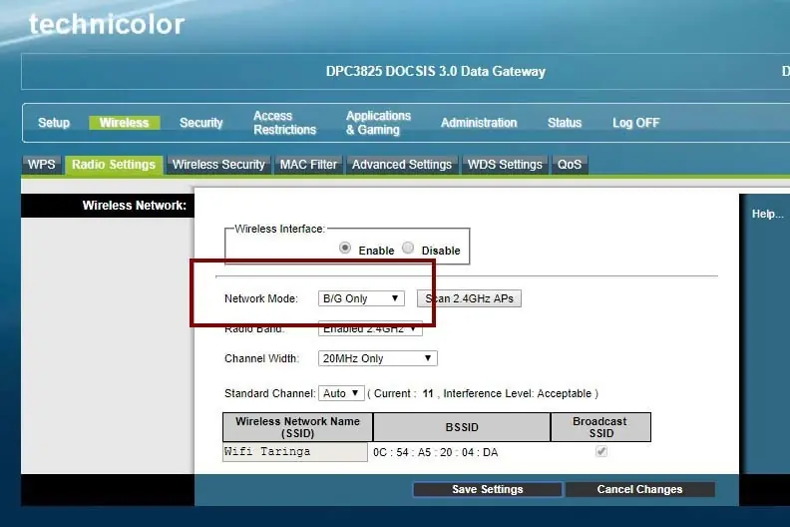The image size is (790, 527).
Task: Click the Wireless Network: section heading
Action: [x=134, y=206]
